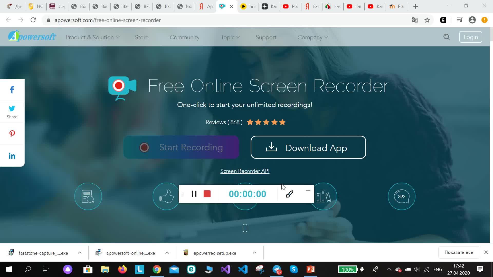This screenshot has width=493, height=277.
Task: Open Windows Start menu
Action: [x=9, y=269]
